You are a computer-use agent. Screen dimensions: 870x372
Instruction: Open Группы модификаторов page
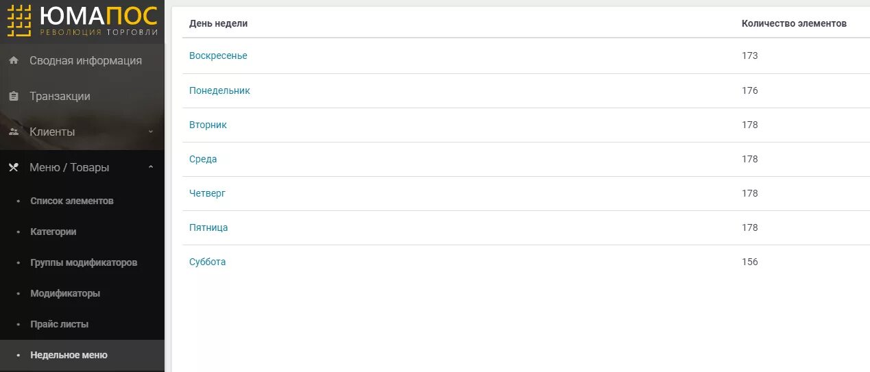pos(84,262)
